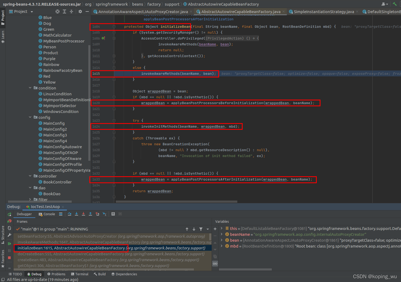Click the Step Into icon

pos(77,214)
